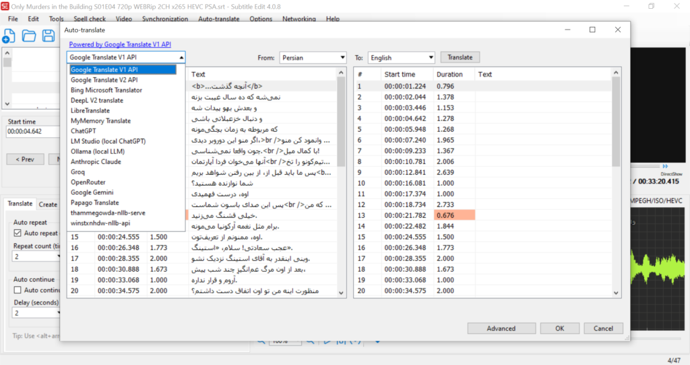Open the Synchronization menu
Viewport: 690px width, 365px height.
165,19
